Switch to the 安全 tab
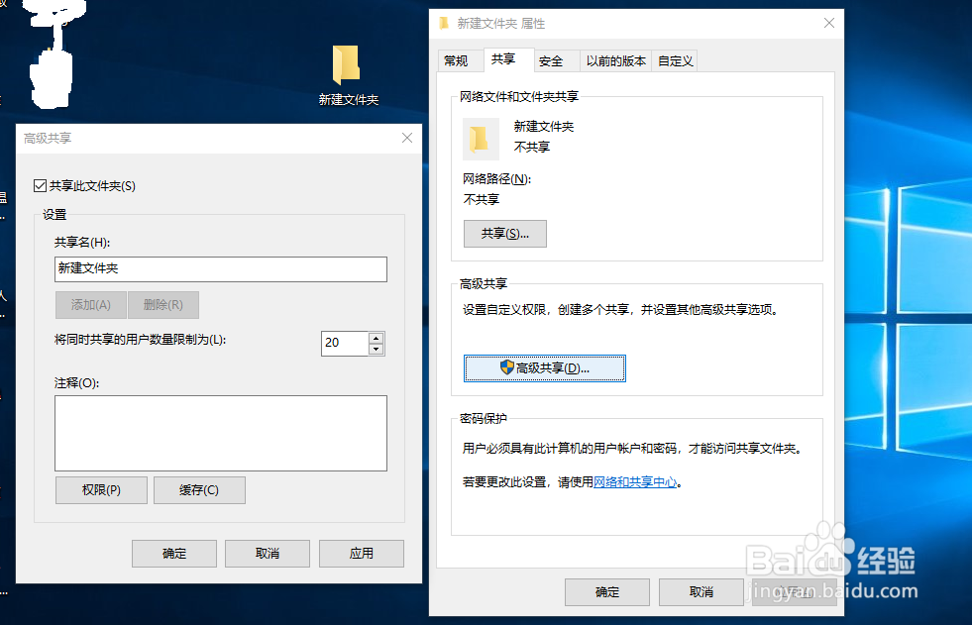Image resolution: width=972 pixels, height=625 pixels. coord(549,60)
